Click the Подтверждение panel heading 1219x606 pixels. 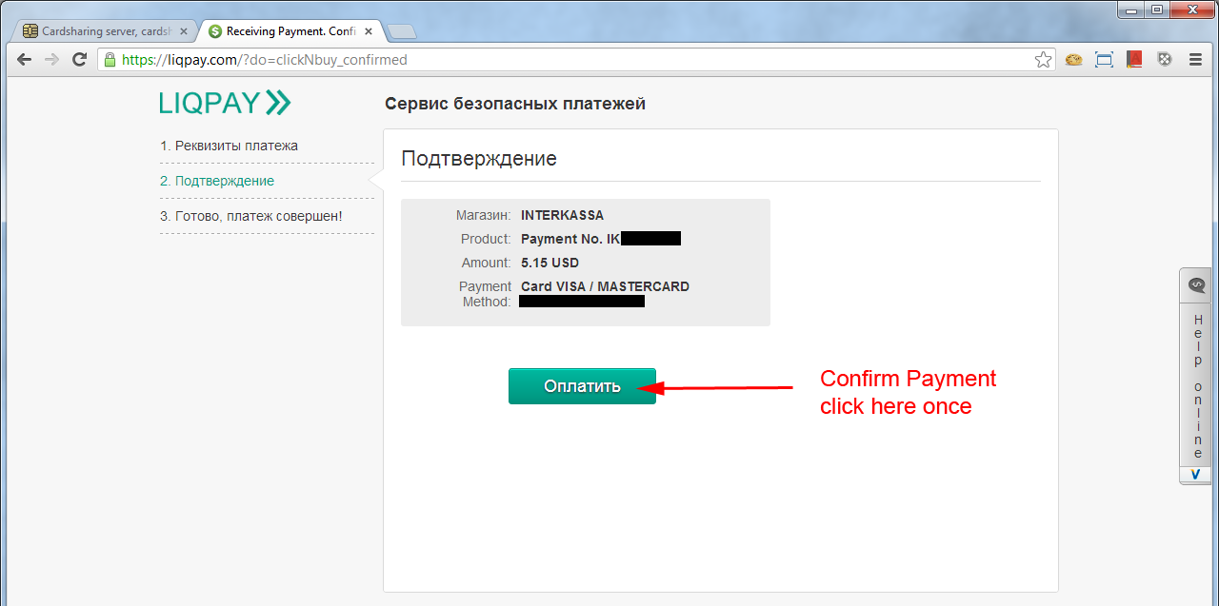pos(479,159)
